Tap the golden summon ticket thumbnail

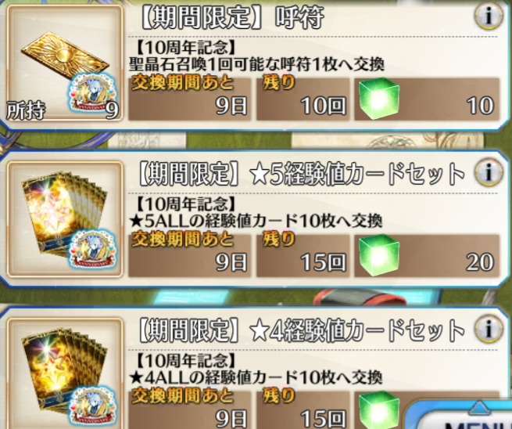pyautogui.click(x=65, y=63)
